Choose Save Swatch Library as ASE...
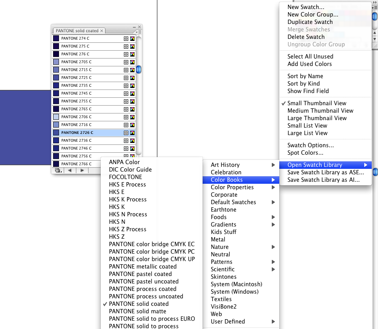This screenshot has width=378, height=329. point(325,172)
